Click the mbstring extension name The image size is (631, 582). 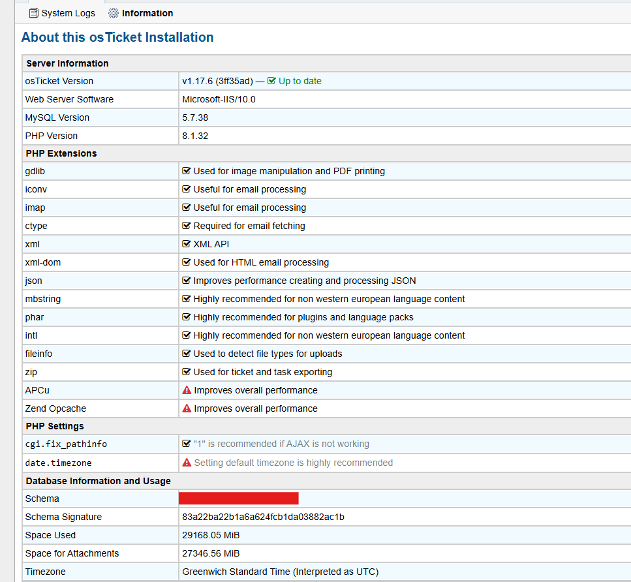click(x=42, y=299)
